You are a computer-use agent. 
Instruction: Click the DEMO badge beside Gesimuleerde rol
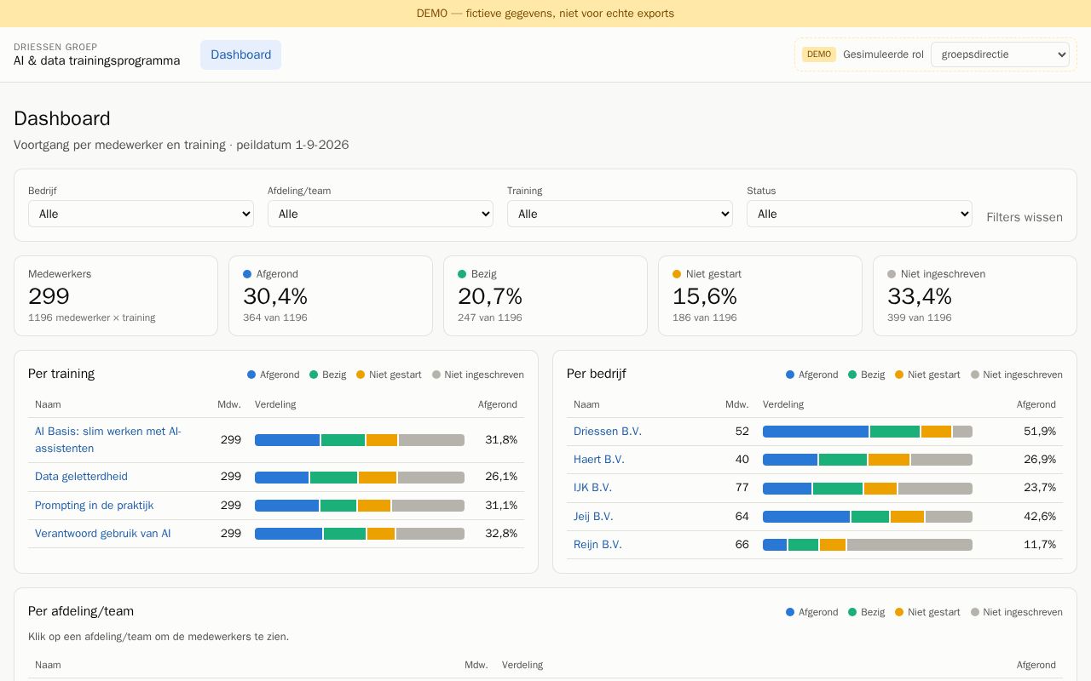(819, 54)
